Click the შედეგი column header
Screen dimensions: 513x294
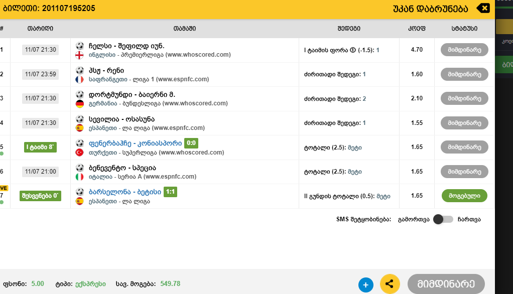coord(349,29)
